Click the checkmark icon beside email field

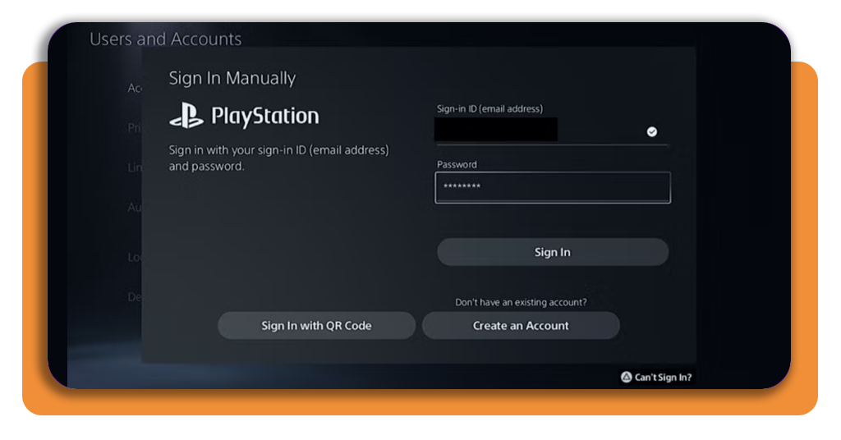pyautogui.click(x=651, y=132)
